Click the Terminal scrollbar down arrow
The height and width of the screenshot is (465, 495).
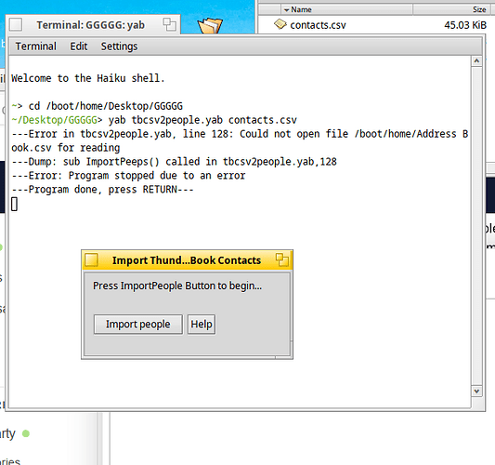click(x=476, y=391)
